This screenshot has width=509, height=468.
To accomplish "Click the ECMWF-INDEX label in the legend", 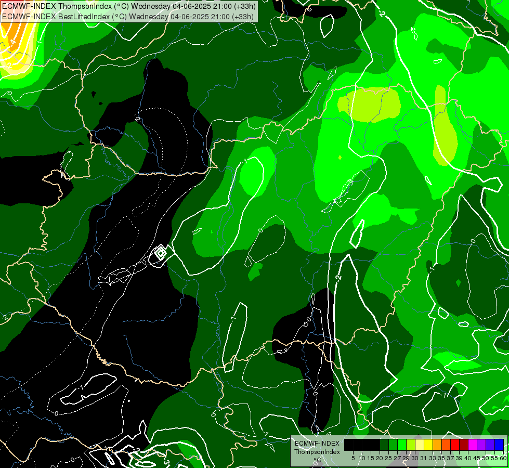I will pos(317,444).
